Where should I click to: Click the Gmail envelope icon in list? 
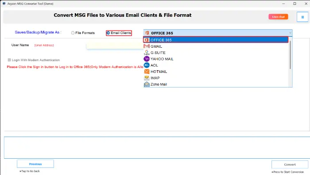[x=147, y=46]
